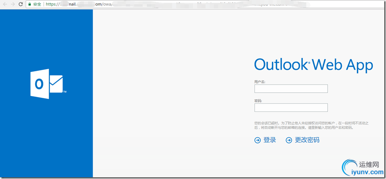
Task: Go back with the browser back arrow
Action: pos(5,4)
